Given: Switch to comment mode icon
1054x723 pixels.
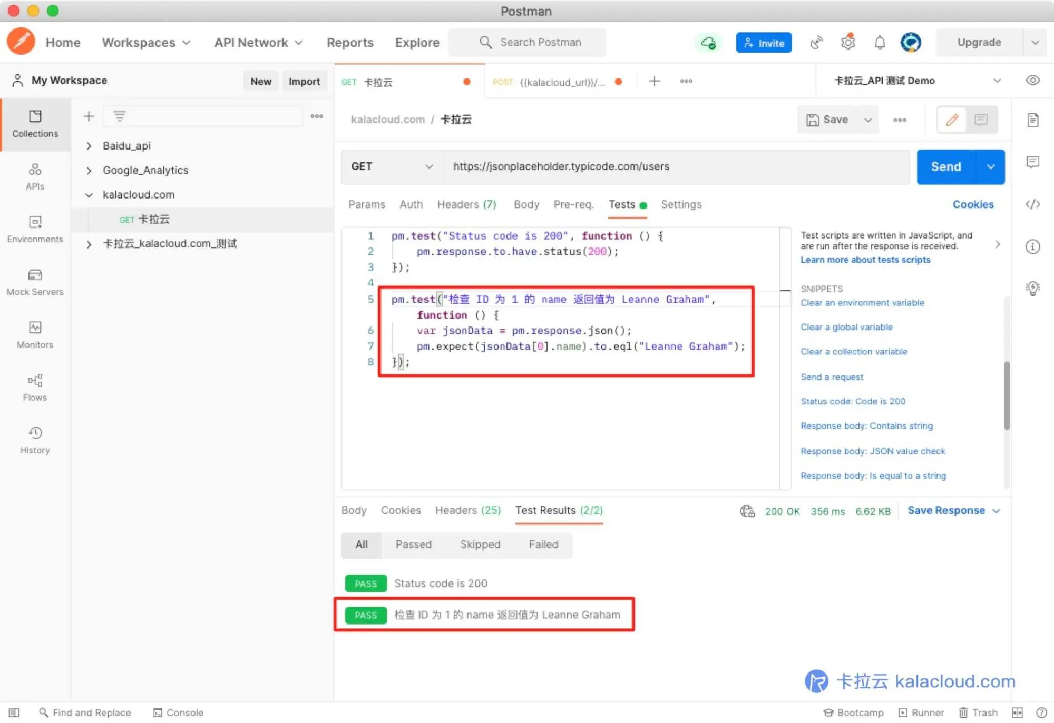Looking at the screenshot, I should [981, 120].
